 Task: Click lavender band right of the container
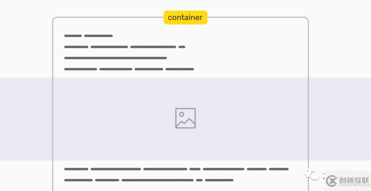(x=340, y=119)
